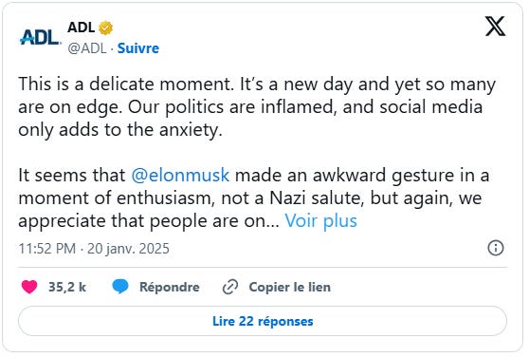
Task: Click the info circle icon
Action: pos(496,248)
